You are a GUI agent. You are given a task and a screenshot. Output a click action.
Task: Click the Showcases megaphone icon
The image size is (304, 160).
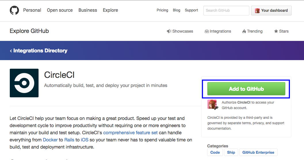169,31
